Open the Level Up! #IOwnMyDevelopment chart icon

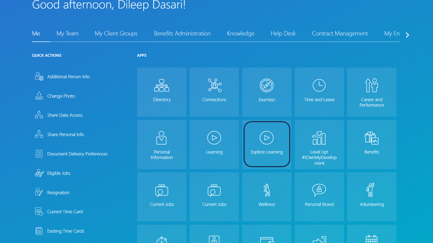(319, 138)
